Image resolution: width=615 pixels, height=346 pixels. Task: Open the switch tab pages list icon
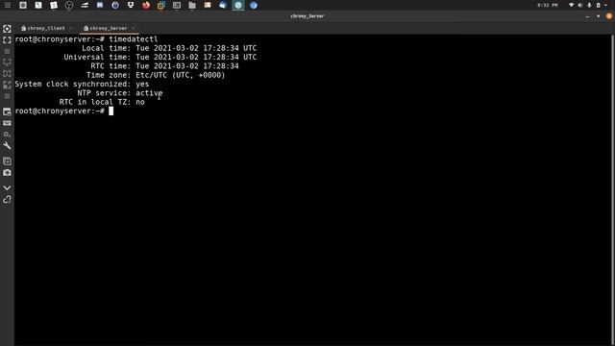click(x=7, y=51)
